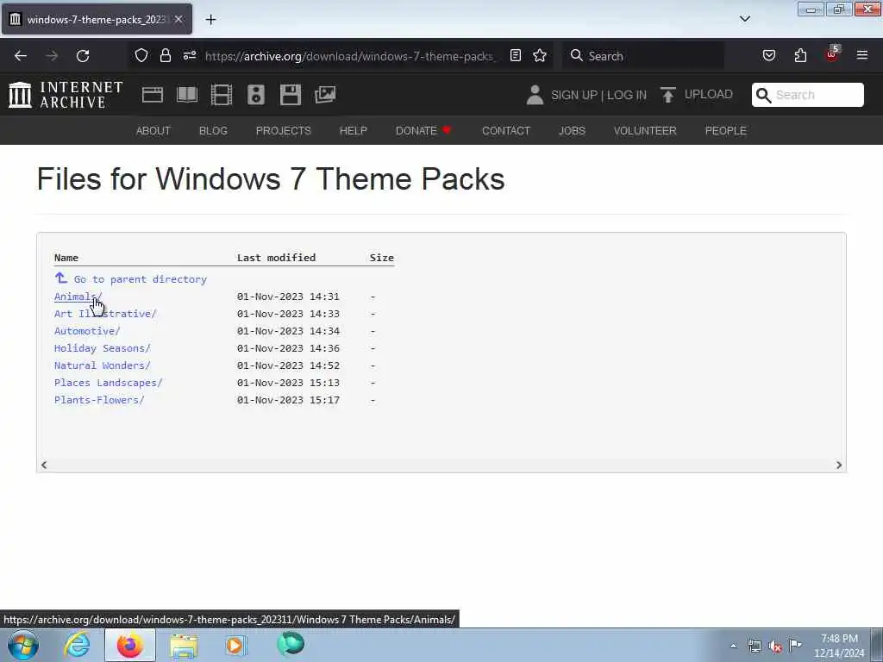This screenshot has height=662, width=883.
Task: Click the padlock site security icon
Action: click(x=165, y=55)
